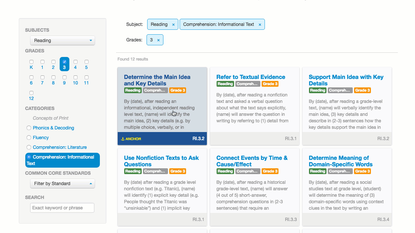Expand the Filter by Standard dropdown
The width and height of the screenshot is (415, 233).
click(x=62, y=183)
